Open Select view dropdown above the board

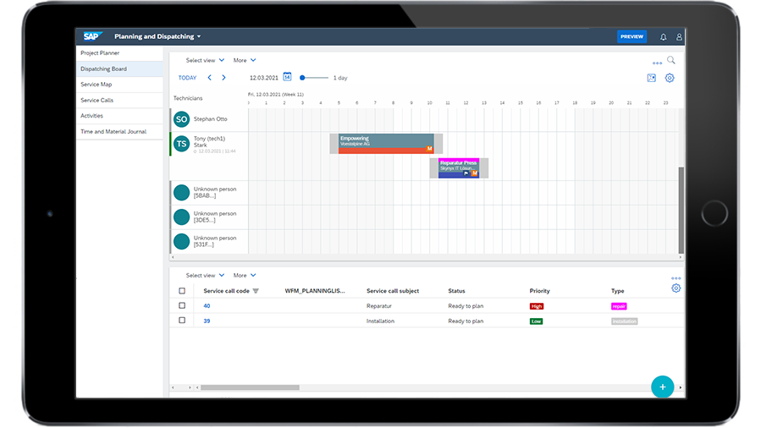click(x=205, y=61)
